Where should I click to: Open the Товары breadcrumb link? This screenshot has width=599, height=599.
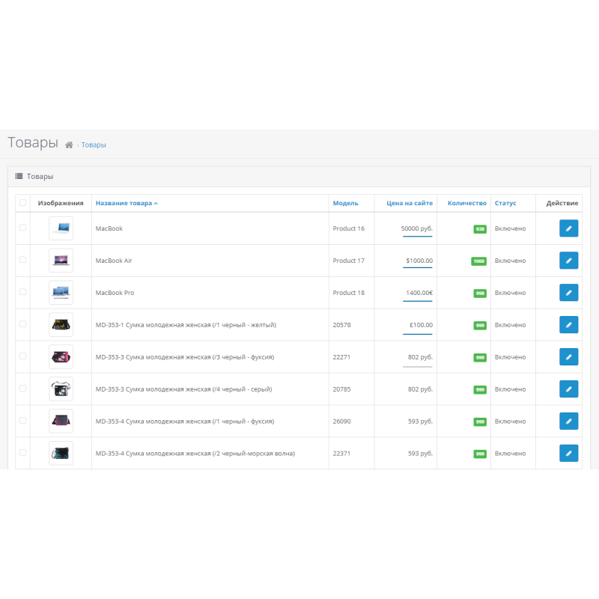click(x=94, y=145)
